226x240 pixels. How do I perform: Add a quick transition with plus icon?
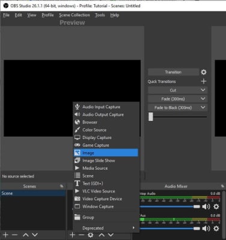pyautogui.click(x=204, y=81)
